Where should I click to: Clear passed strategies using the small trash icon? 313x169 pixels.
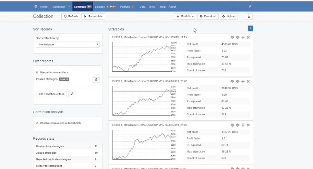pos(96,80)
